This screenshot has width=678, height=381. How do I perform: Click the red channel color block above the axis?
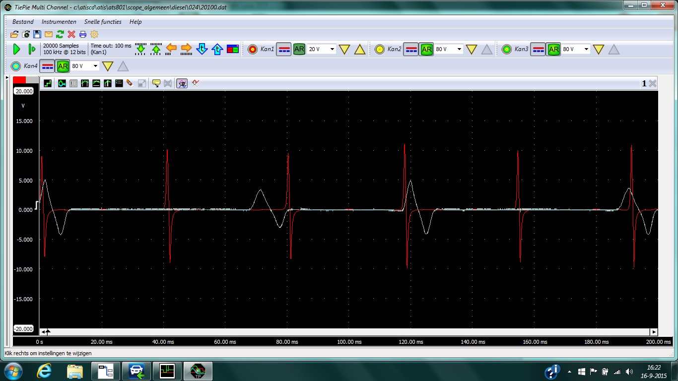pyautogui.click(x=20, y=80)
